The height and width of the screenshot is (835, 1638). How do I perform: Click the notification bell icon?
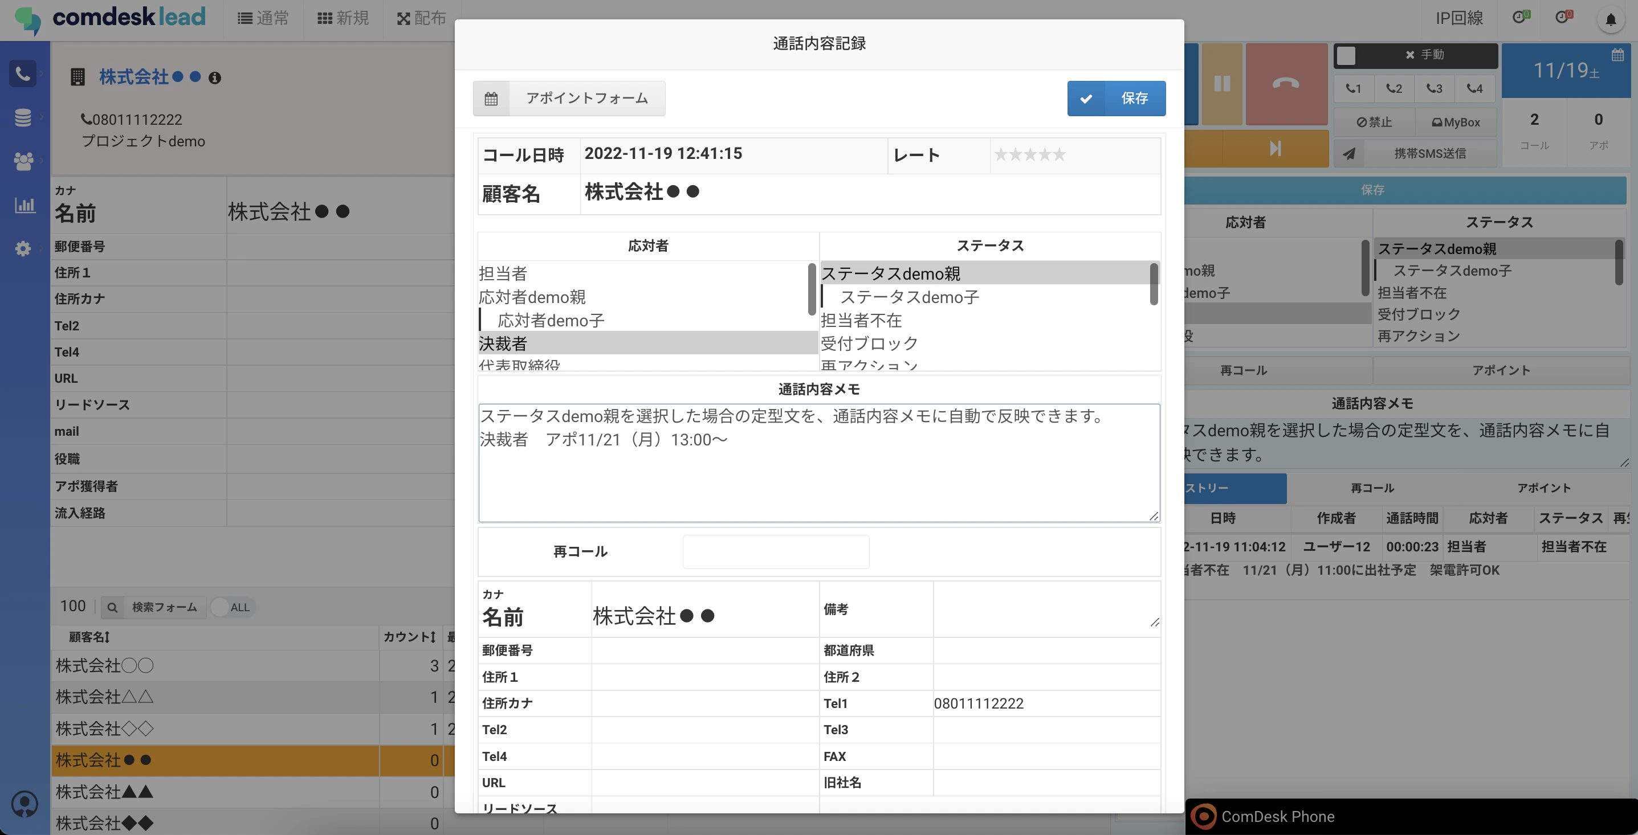[1610, 20]
